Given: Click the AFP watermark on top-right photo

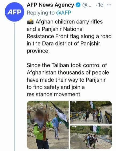Looking at the screenshot, I should pos(74,102).
